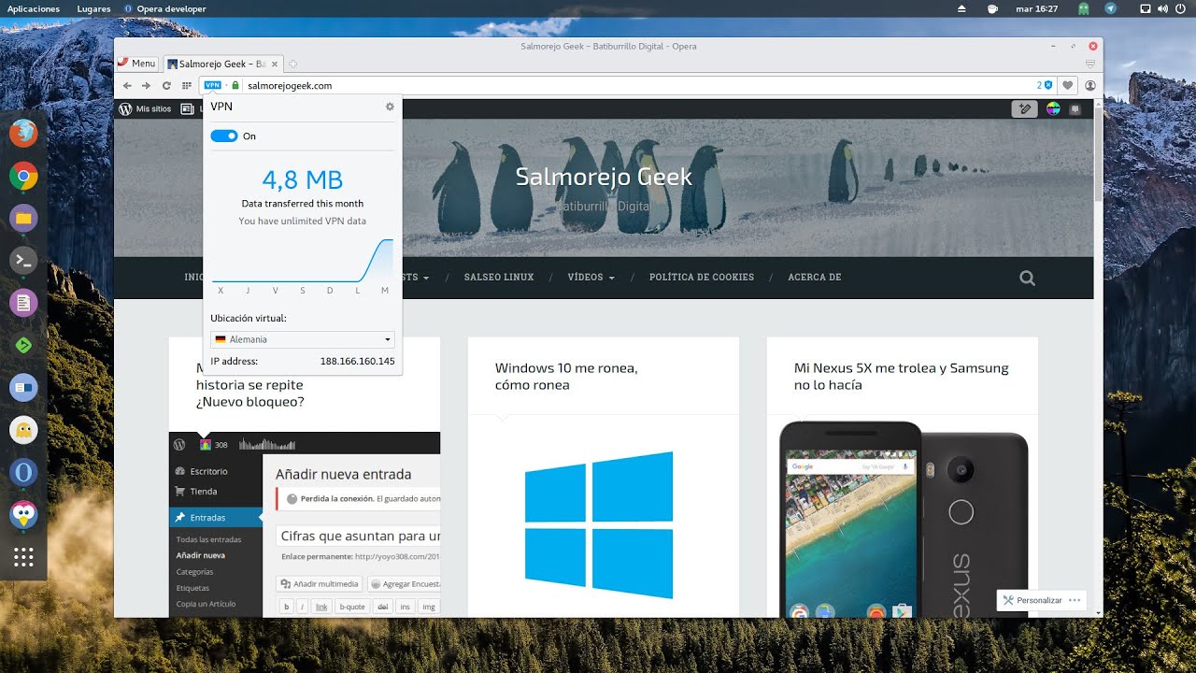Open the purple text editor dock icon
Viewport: 1196px width, 673px height.
(23, 302)
